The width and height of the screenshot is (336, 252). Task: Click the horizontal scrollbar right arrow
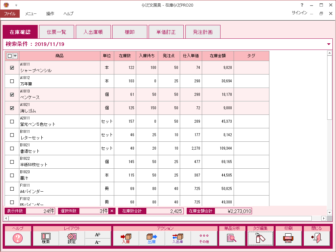tap(324, 218)
